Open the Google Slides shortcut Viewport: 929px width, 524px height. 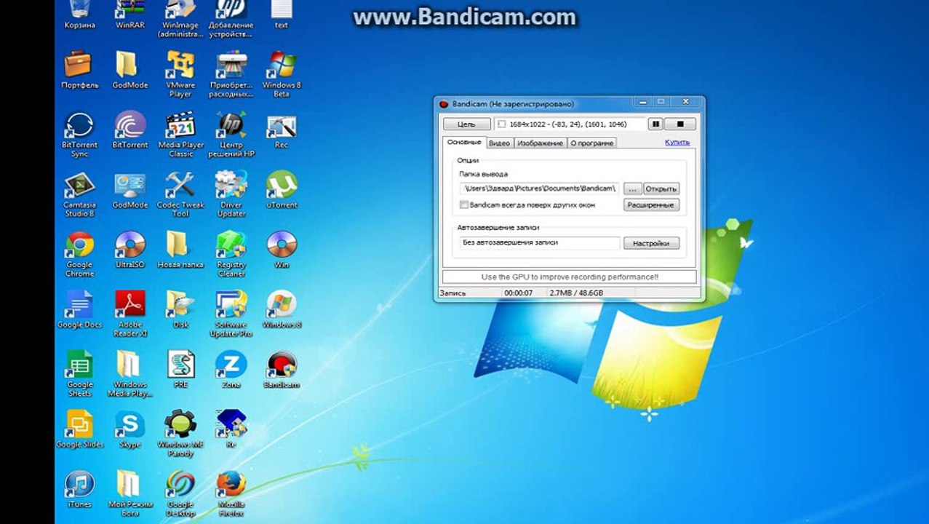79,430
